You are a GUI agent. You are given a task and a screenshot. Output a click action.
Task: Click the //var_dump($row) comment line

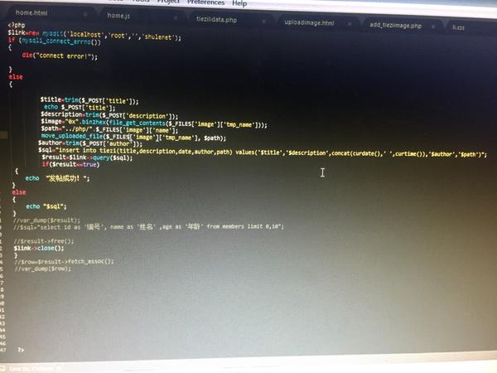43,269
